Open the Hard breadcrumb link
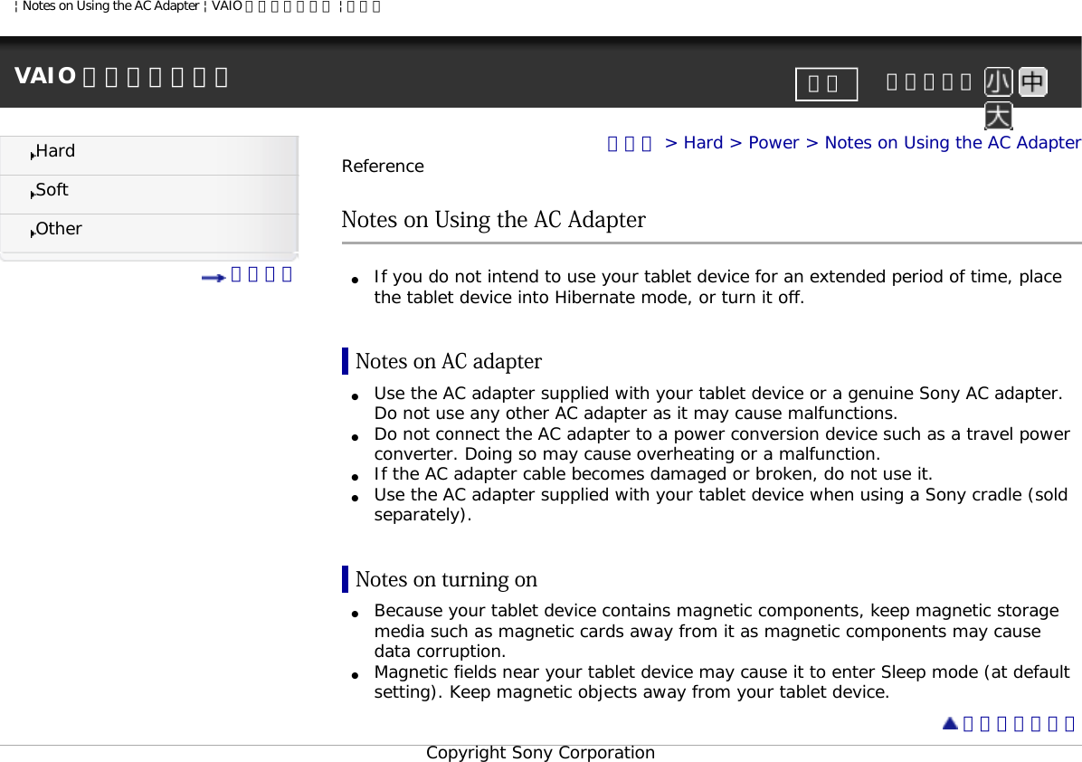Image resolution: width=1082 pixels, height=762 pixels. point(702,143)
